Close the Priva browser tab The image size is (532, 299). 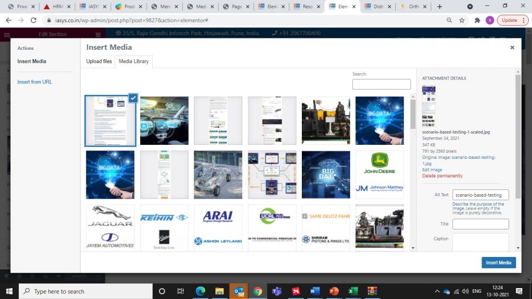tap(33, 6)
